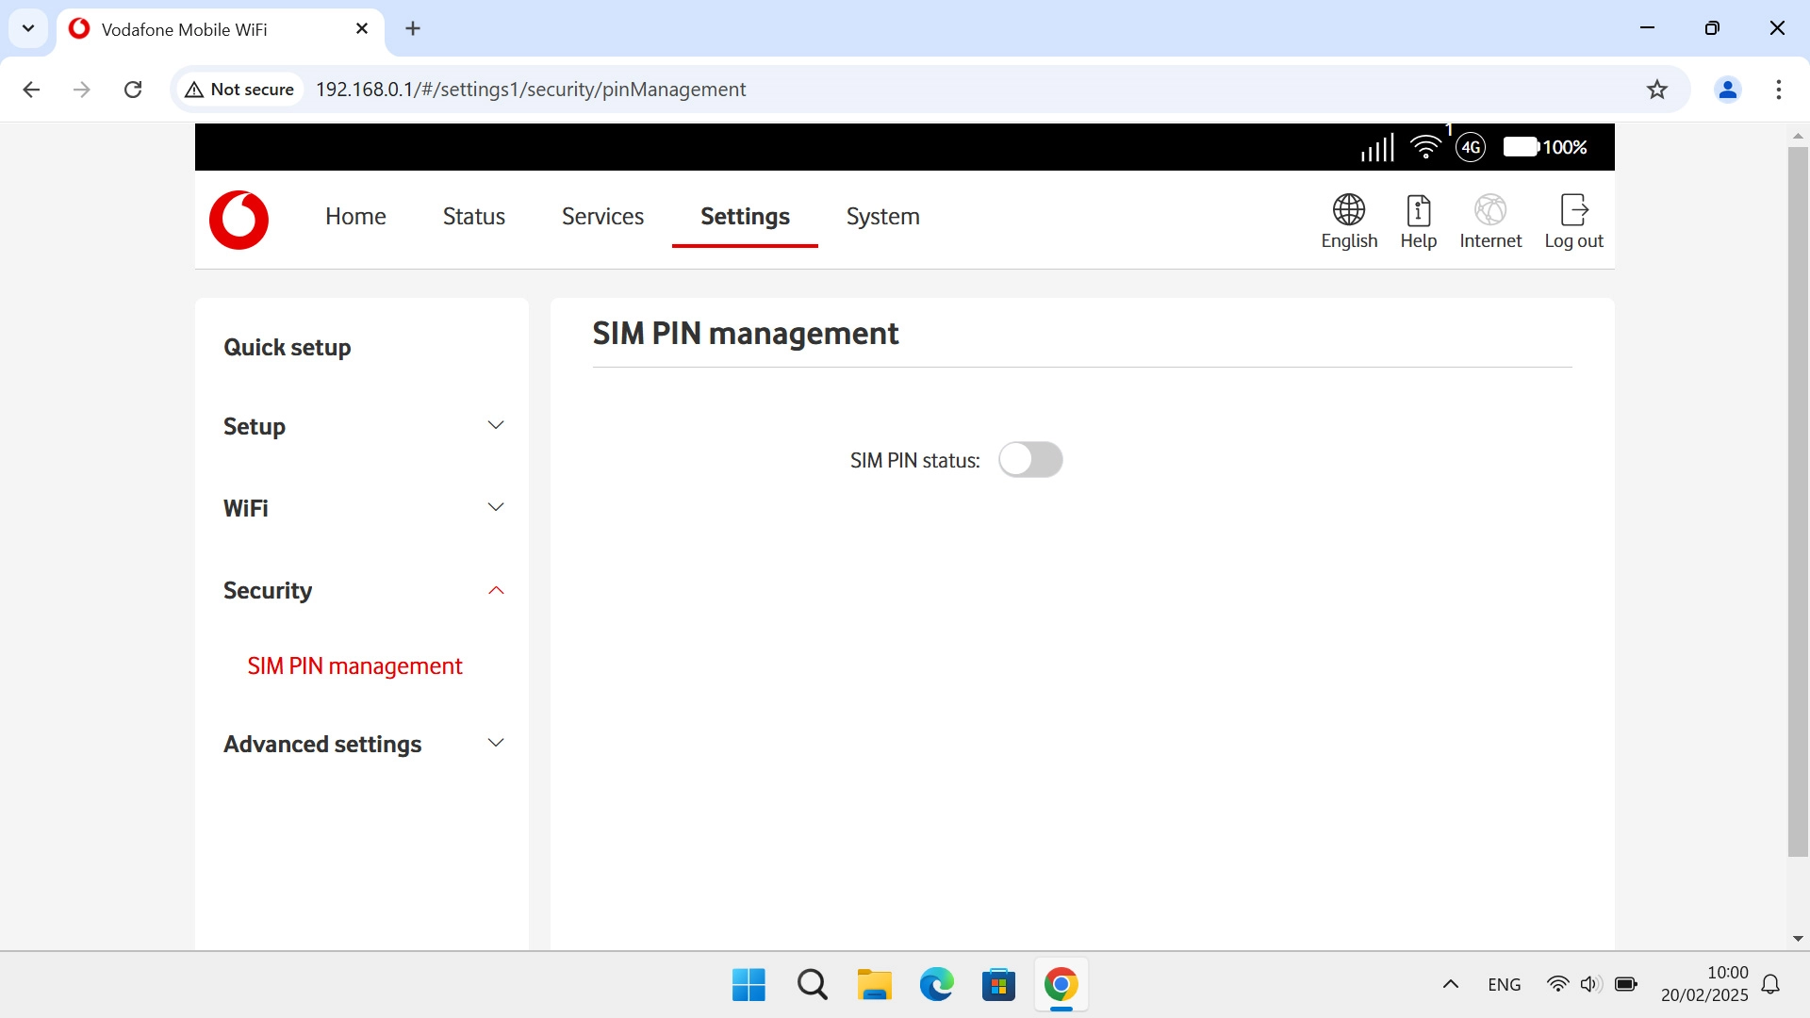Click the signal strength bars icon
Viewport: 1810px width, 1018px height.
pos(1377,147)
